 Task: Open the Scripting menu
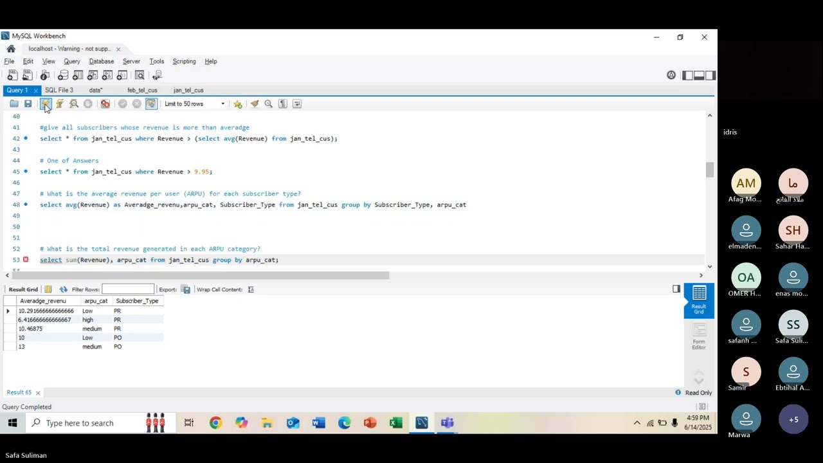(x=184, y=61)
